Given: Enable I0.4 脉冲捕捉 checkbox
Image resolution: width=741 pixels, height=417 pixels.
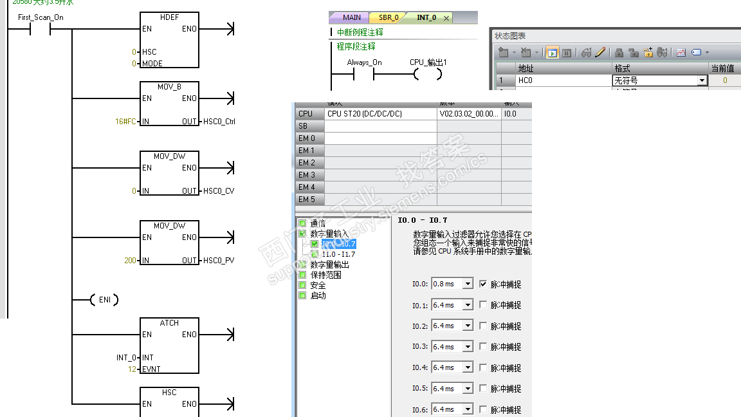Looking at the screenshot, I should coord(483,367).
